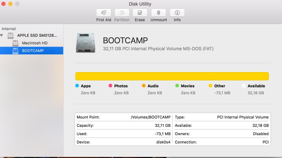Click the Type value PCI Internal Physical Volume
Image resolution: width=282 pixels, height=158 pixels.
(243, 117)
